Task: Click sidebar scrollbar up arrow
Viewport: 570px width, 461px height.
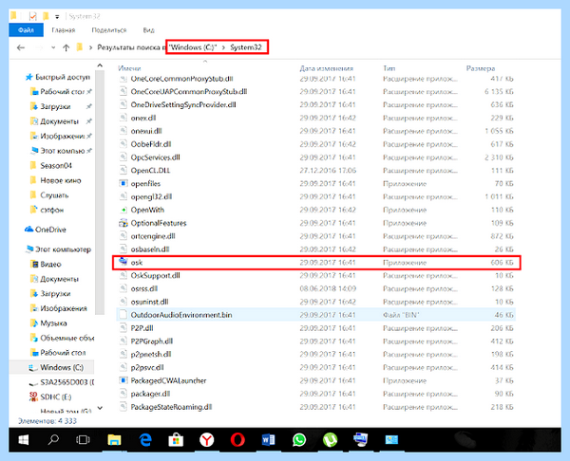Action: pyautogui.click(x=100, y=65)
